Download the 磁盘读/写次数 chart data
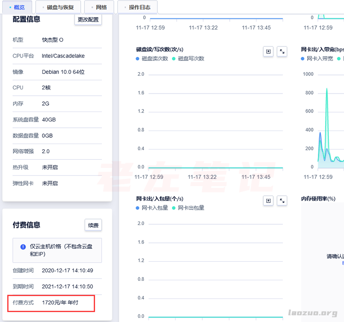344x322 pixels. (x=269, y=52)
